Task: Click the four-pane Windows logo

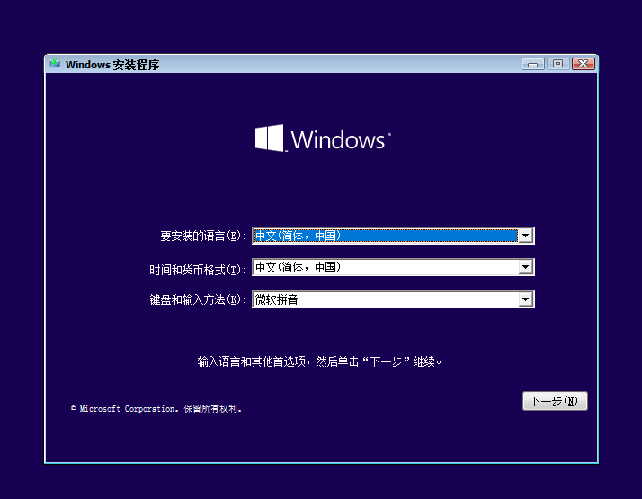Action: click(269, 138)
